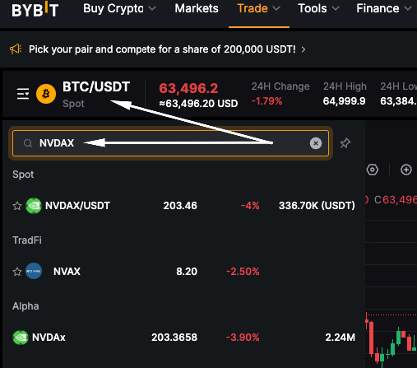Select the NVDAX/USDT spot pair
Screen dimensions: 417x368
[x=183, y=206]
